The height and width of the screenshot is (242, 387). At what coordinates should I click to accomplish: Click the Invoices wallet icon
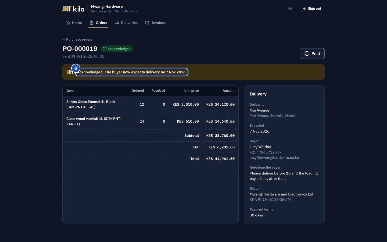147,23
